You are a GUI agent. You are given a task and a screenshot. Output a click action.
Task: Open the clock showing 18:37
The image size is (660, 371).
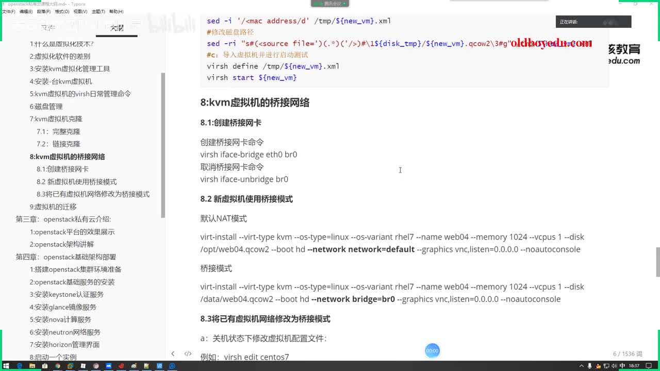coord(634,366)
